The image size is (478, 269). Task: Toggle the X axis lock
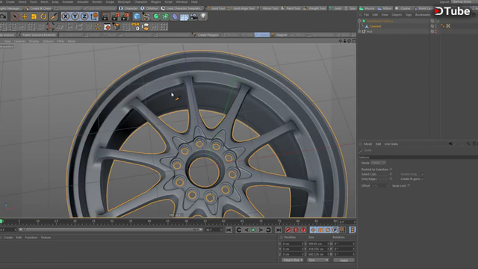click(x=66, y=16)
